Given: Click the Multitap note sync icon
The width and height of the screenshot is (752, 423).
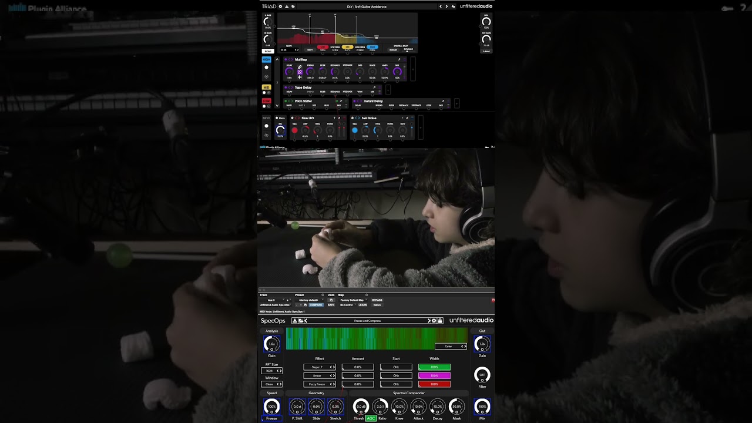Looking at the screenshot, I should coord(399,59).
